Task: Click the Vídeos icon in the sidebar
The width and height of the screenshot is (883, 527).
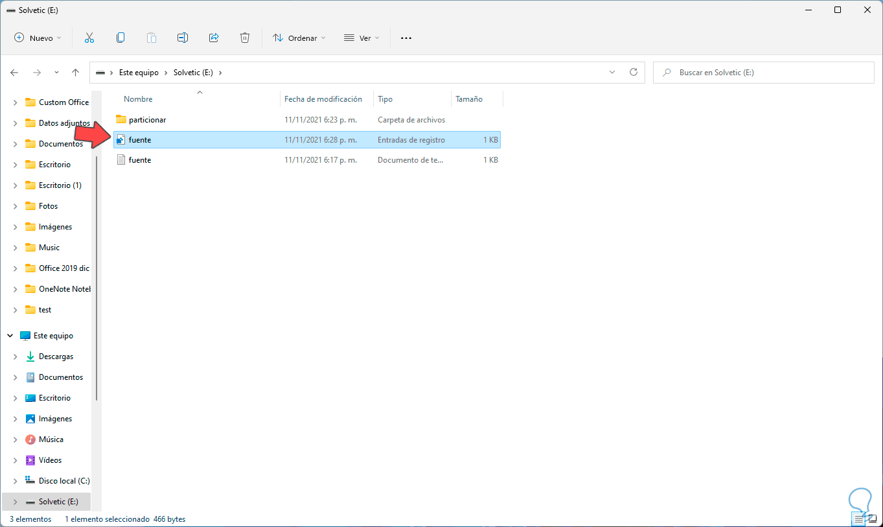Action: [x=30, y=460]
